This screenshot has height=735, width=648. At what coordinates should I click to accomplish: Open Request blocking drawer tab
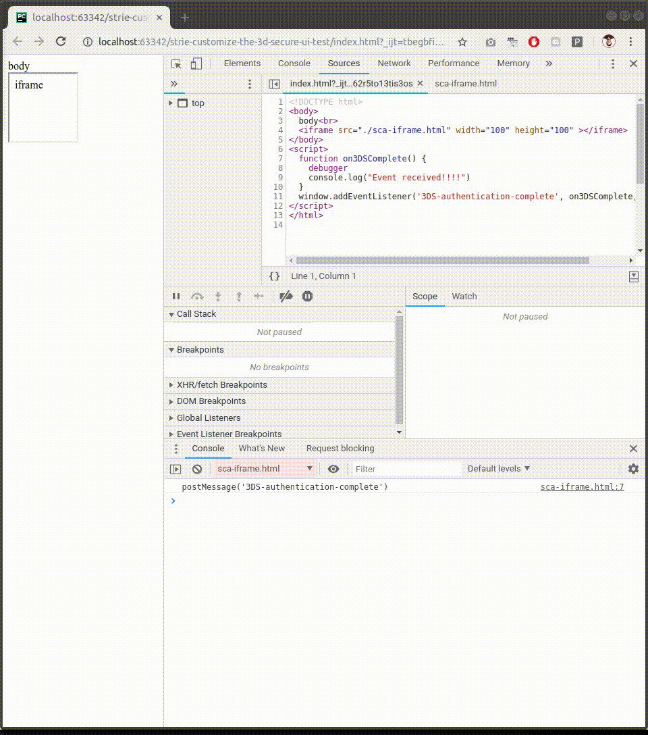coord(340,448)
